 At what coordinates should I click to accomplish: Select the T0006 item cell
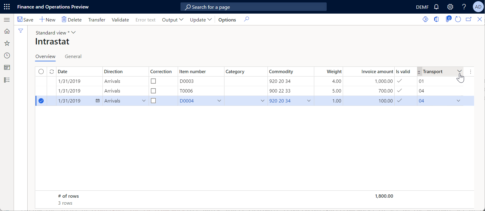[x=201, y=91]
